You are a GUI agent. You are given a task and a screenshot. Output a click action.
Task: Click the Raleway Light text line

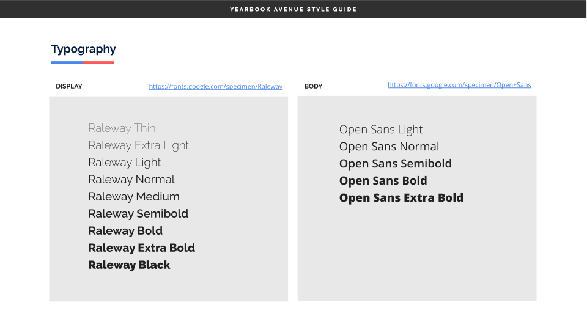tap(124, 163)
